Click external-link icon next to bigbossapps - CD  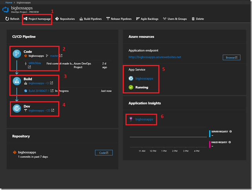click(53, 110)
